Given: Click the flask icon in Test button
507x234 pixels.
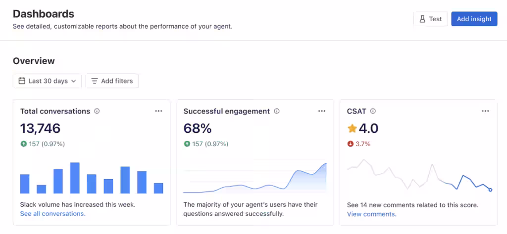Looking at the screenshot, I should point(422,19).
